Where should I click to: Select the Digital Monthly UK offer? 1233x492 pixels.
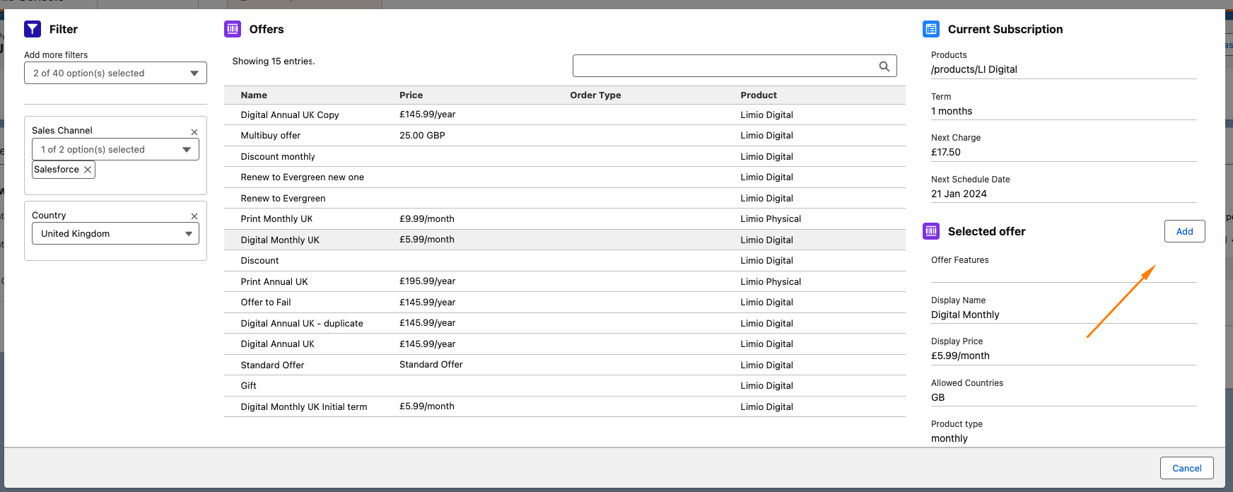click(564, 240)
